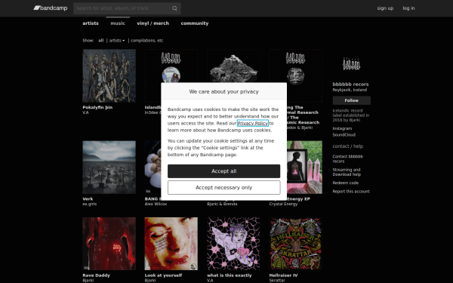Click the search magnifier icon
This screenshot has height=283, width=453.
coord(174,8)
